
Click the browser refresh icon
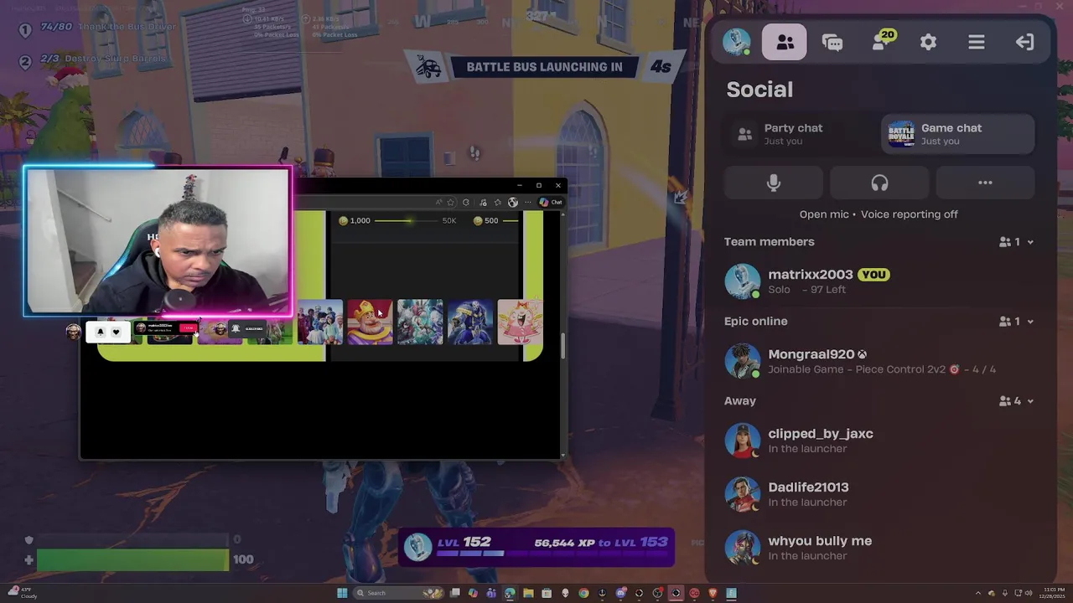click(466, 202)
